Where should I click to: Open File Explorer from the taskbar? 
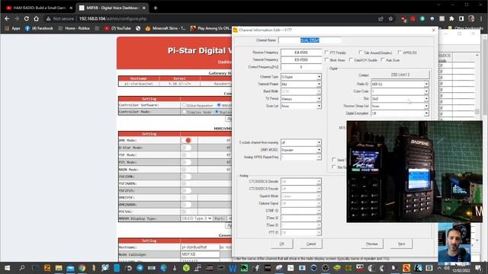(59, 268)
